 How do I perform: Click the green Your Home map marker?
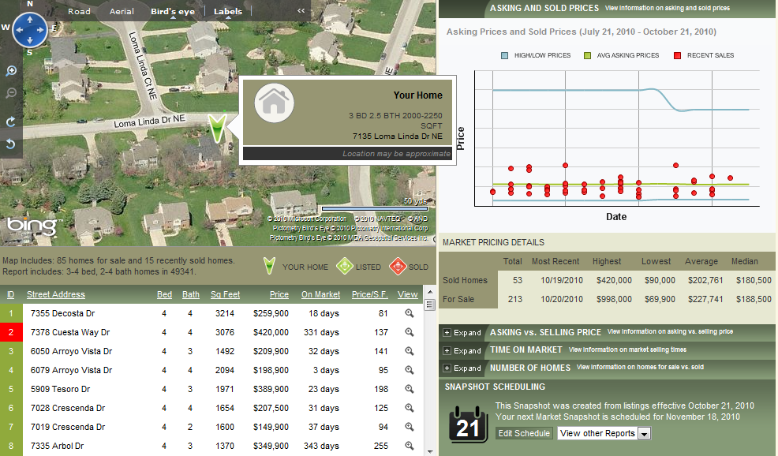click(217, 128)
